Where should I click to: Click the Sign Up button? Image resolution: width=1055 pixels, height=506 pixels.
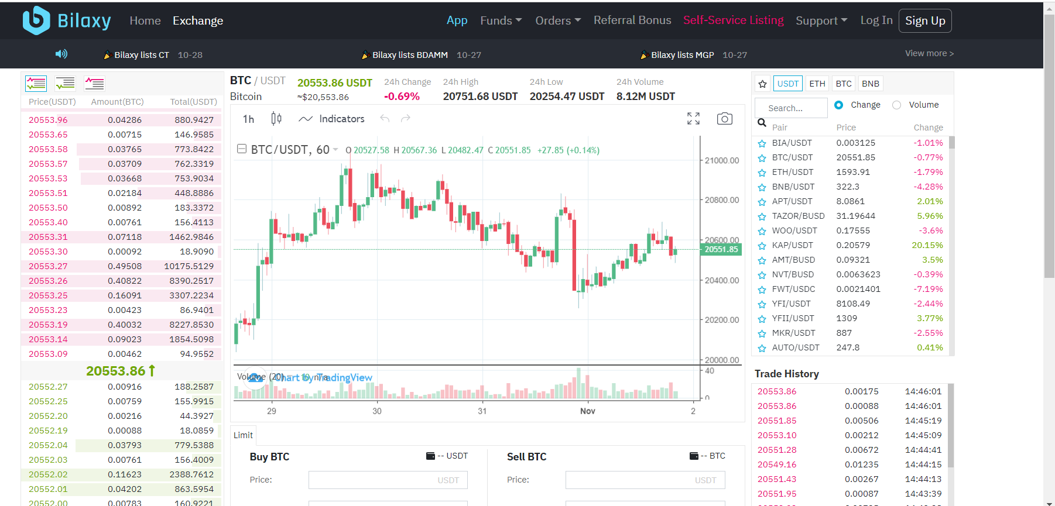[x=925, y=20]
